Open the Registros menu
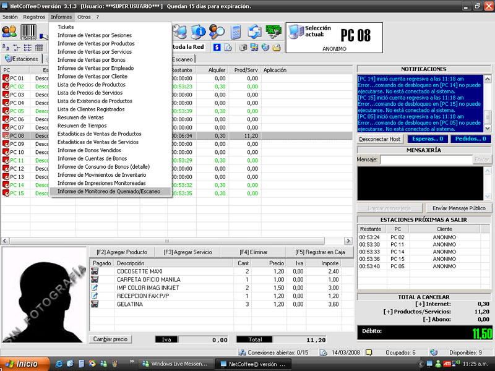The width and height of the screenshot is (495, 371). (x=34, y=17)
